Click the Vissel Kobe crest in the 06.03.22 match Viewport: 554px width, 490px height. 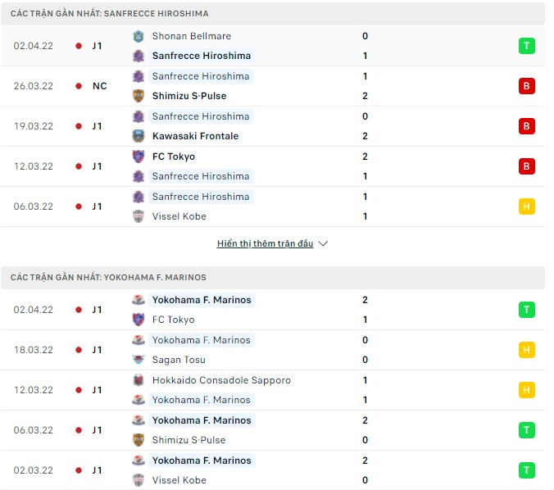point(138,216)
